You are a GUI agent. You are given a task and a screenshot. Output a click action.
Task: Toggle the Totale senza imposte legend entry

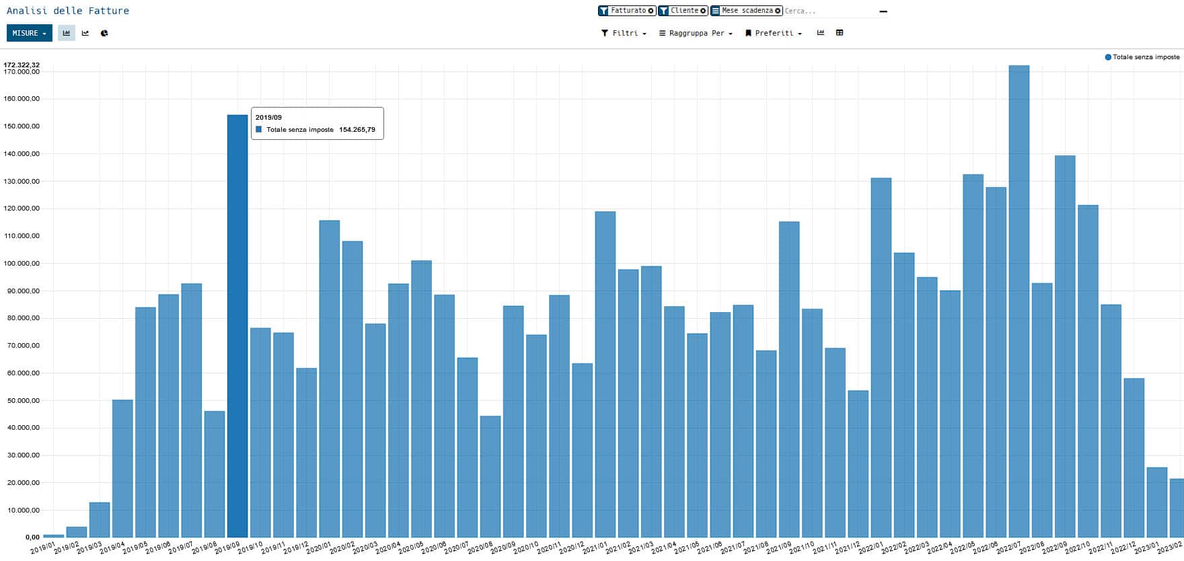tap(1142, 57)
